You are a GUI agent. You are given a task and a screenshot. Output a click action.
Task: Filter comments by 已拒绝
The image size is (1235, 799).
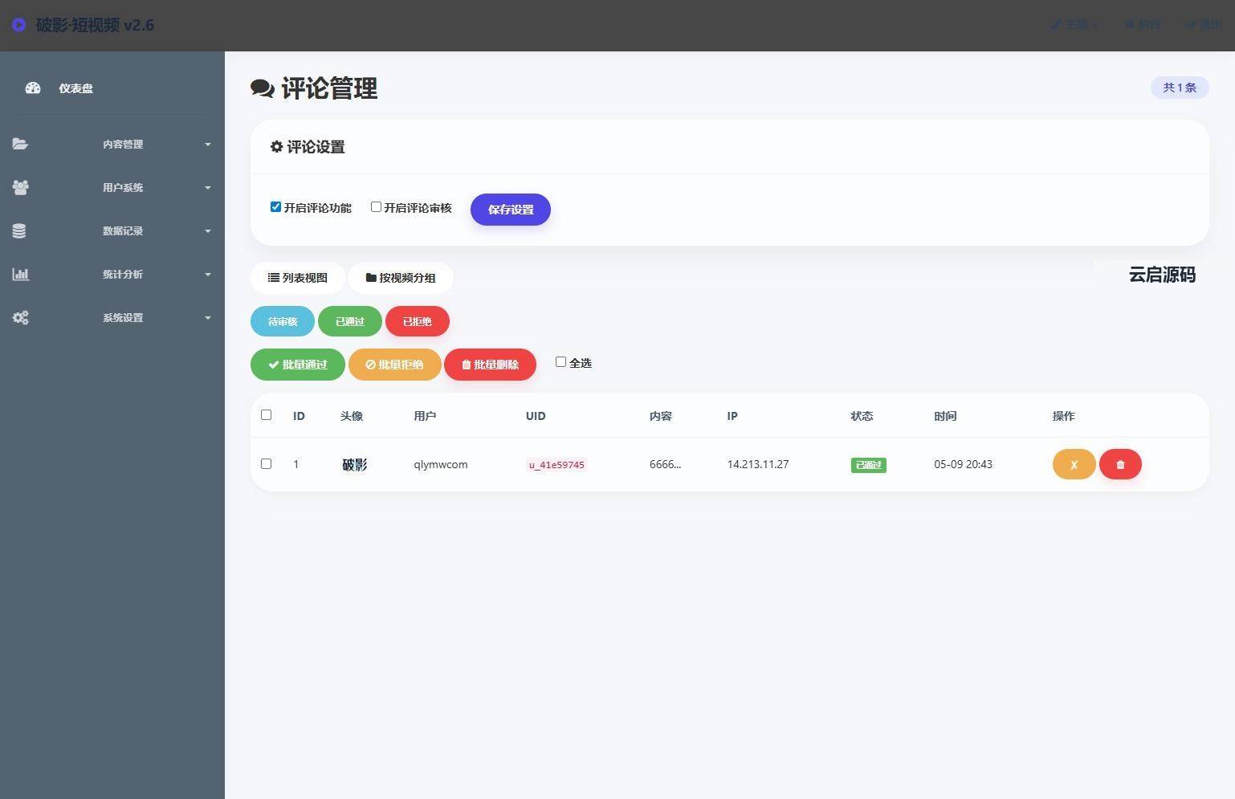tap(418, 321)
